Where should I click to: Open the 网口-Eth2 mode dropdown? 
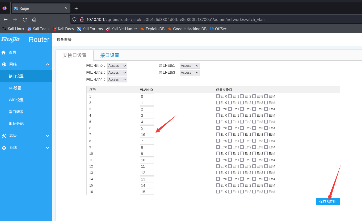pos(117,73)
